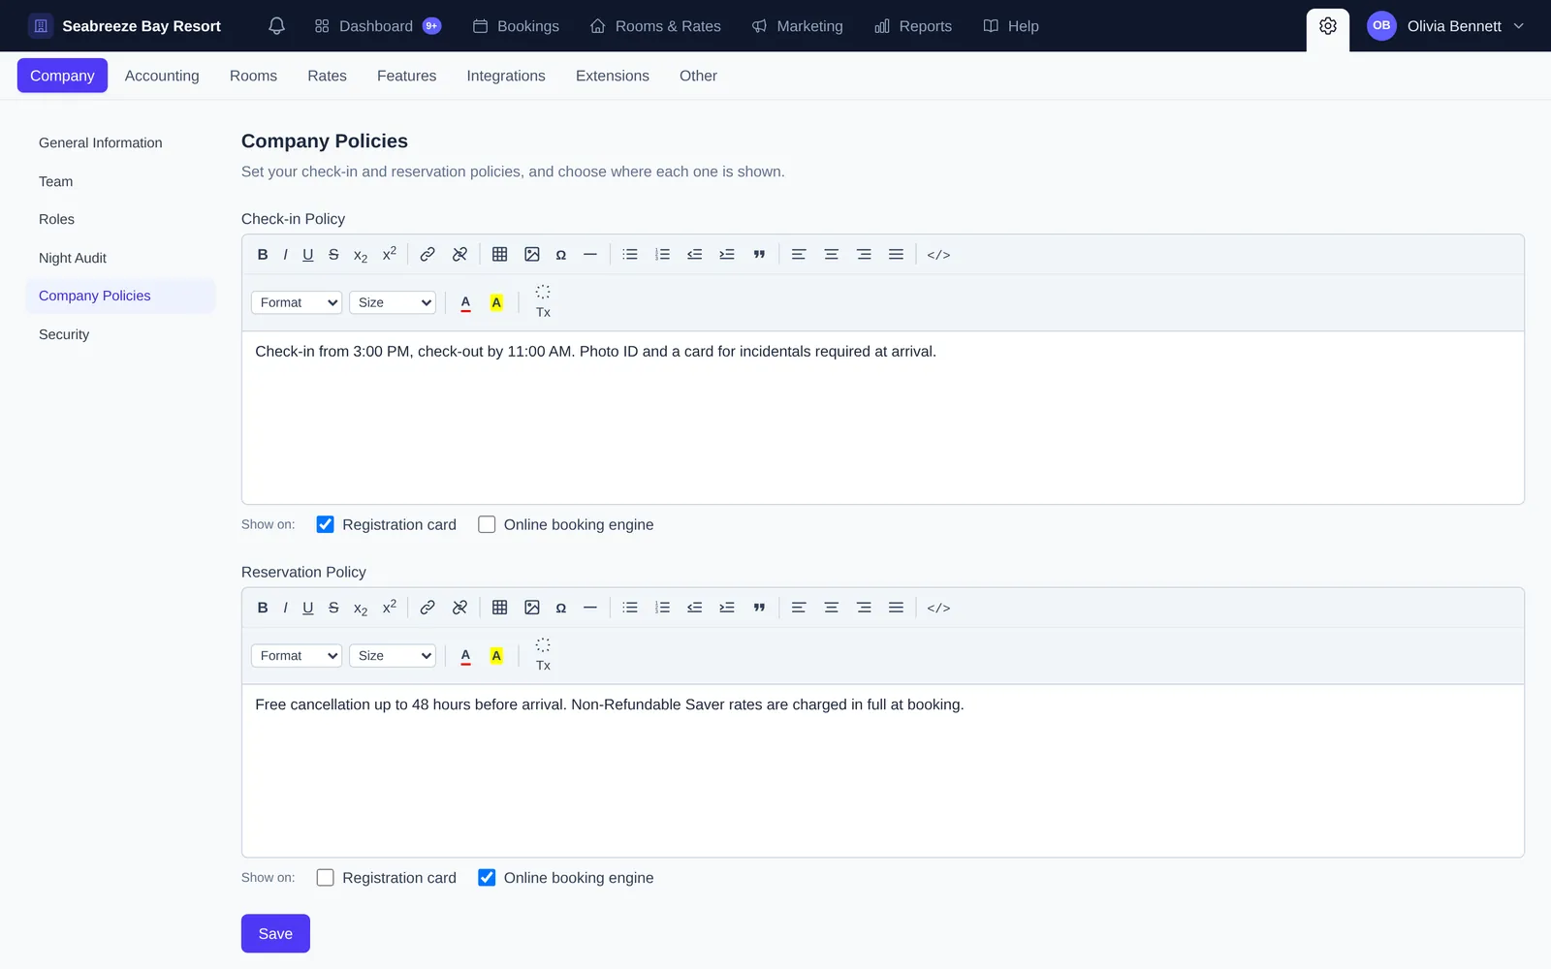The image size is (1551, 969).
Task: Check Registration card for Reservation Policy
Action: (x=326, y=878)
